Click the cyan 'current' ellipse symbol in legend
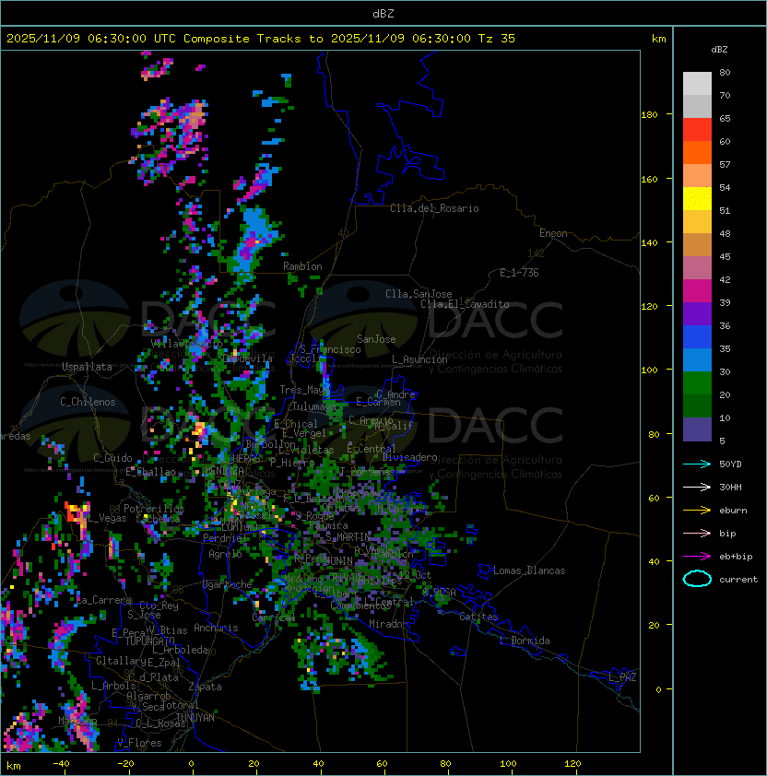 click(697, 579)
